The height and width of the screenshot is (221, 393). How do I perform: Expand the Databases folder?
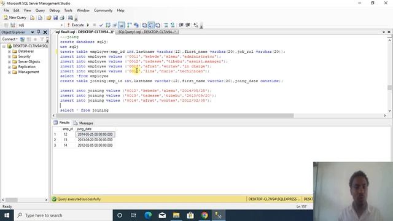(9, 52)
